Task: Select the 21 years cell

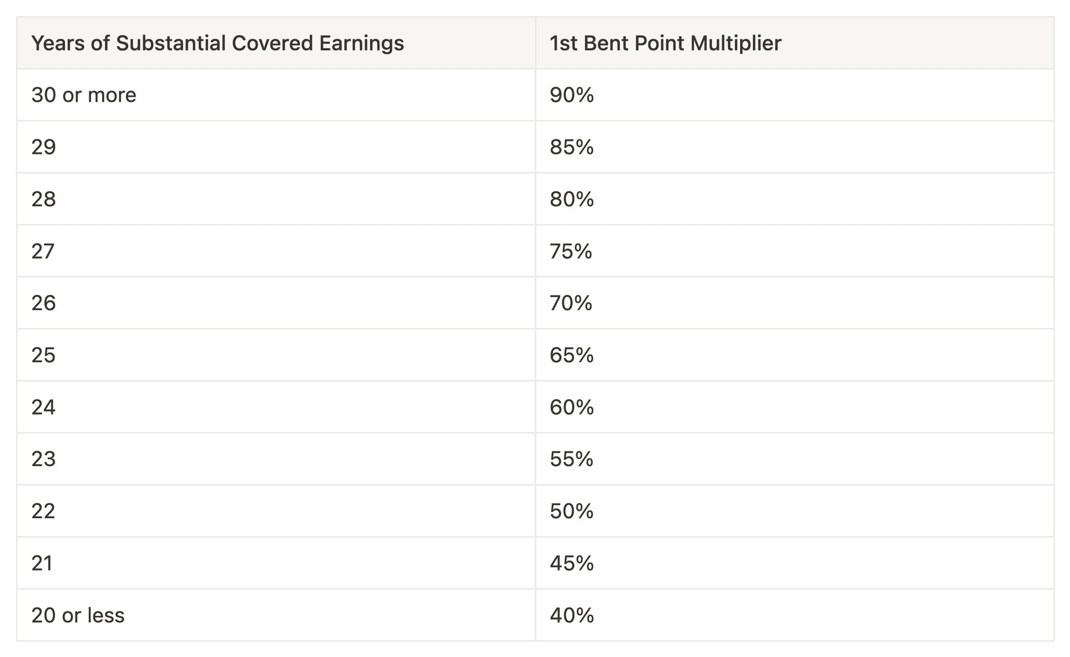Action: (276, 563)
